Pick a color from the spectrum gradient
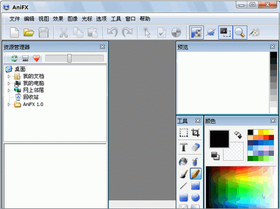Viewport: 280px width, 209px height. pyautogui.click(x=241, y=187)
